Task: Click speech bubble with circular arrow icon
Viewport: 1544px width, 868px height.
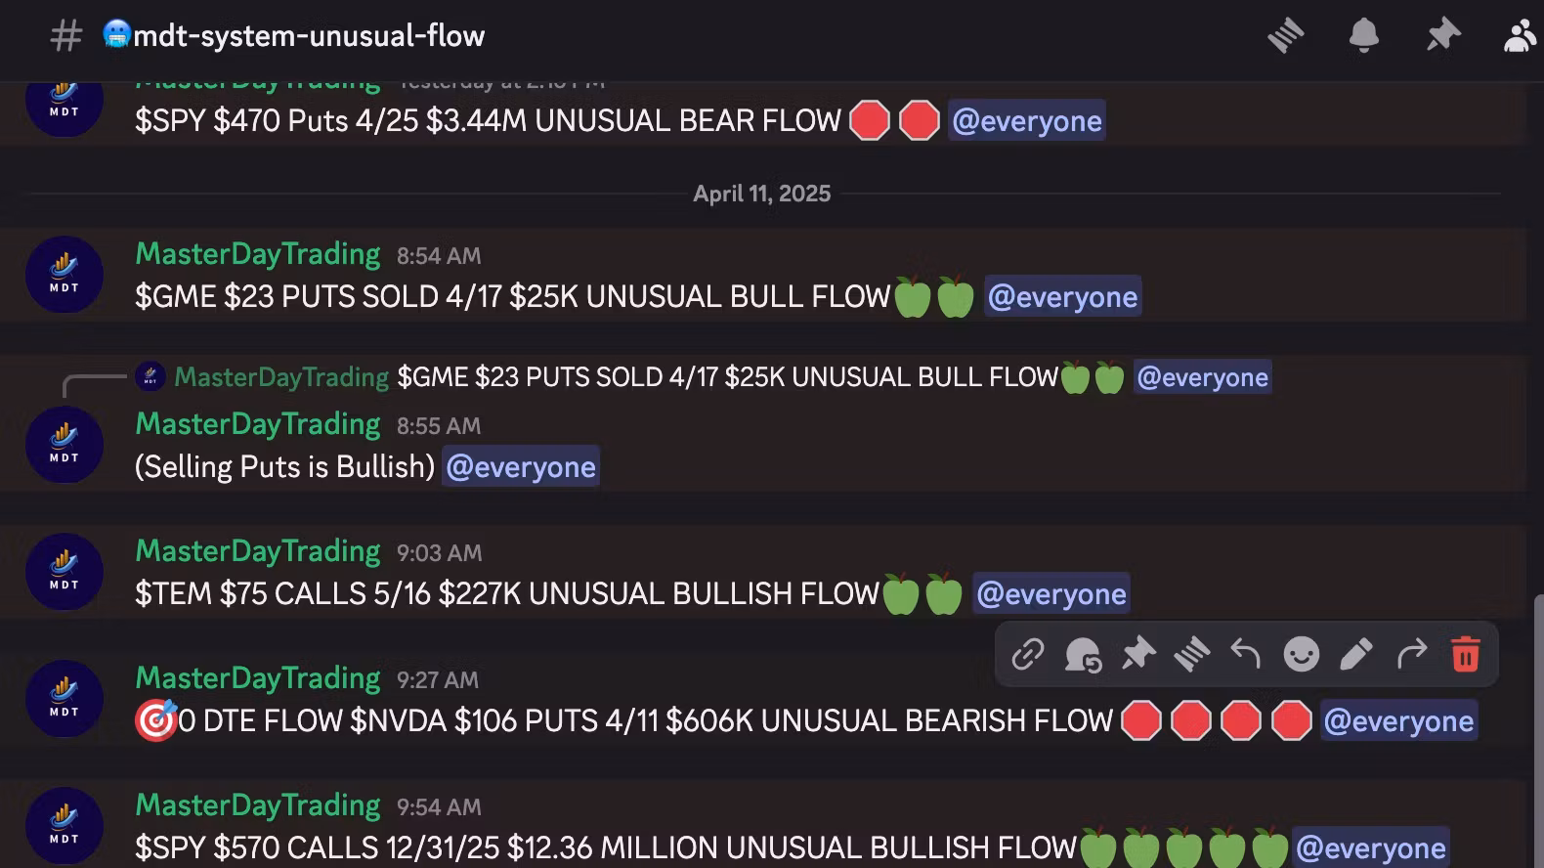Action: 1083,654
